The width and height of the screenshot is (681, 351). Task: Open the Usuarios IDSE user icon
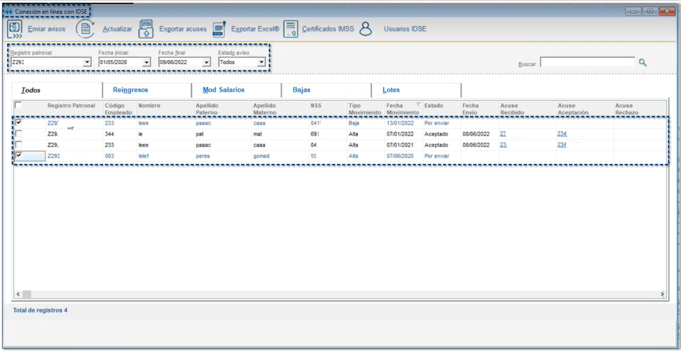366,29
